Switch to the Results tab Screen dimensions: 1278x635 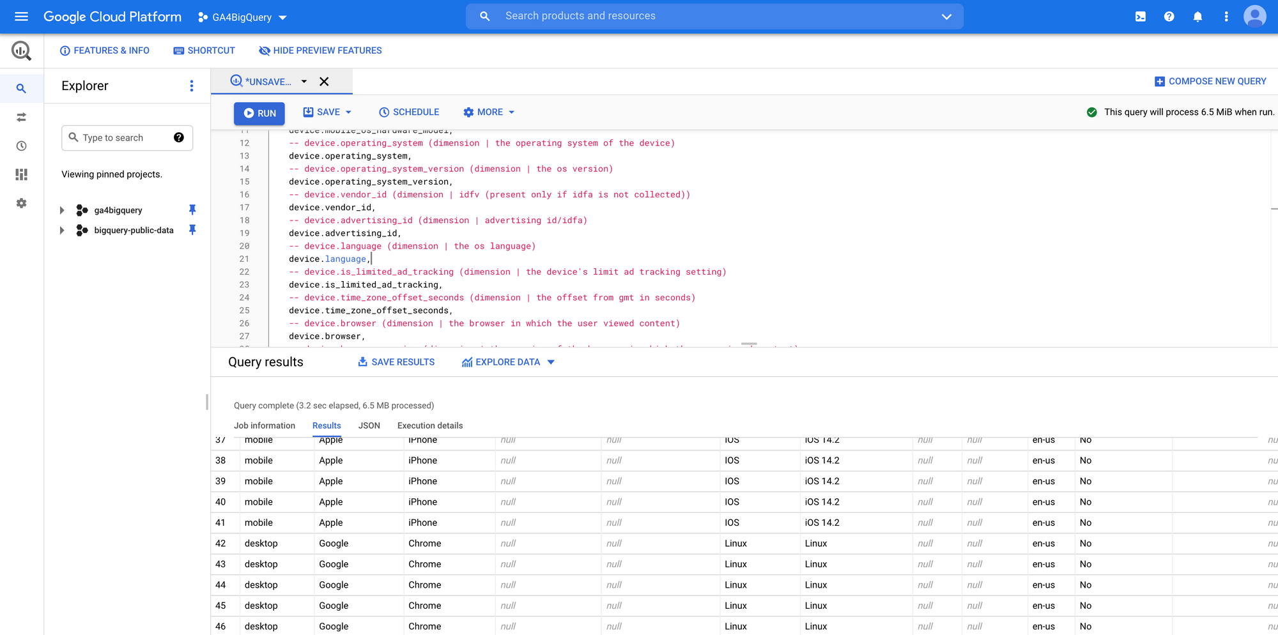pyautogui.click(x=327, y=425)
